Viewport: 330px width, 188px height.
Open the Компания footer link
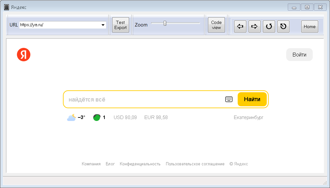91,164
